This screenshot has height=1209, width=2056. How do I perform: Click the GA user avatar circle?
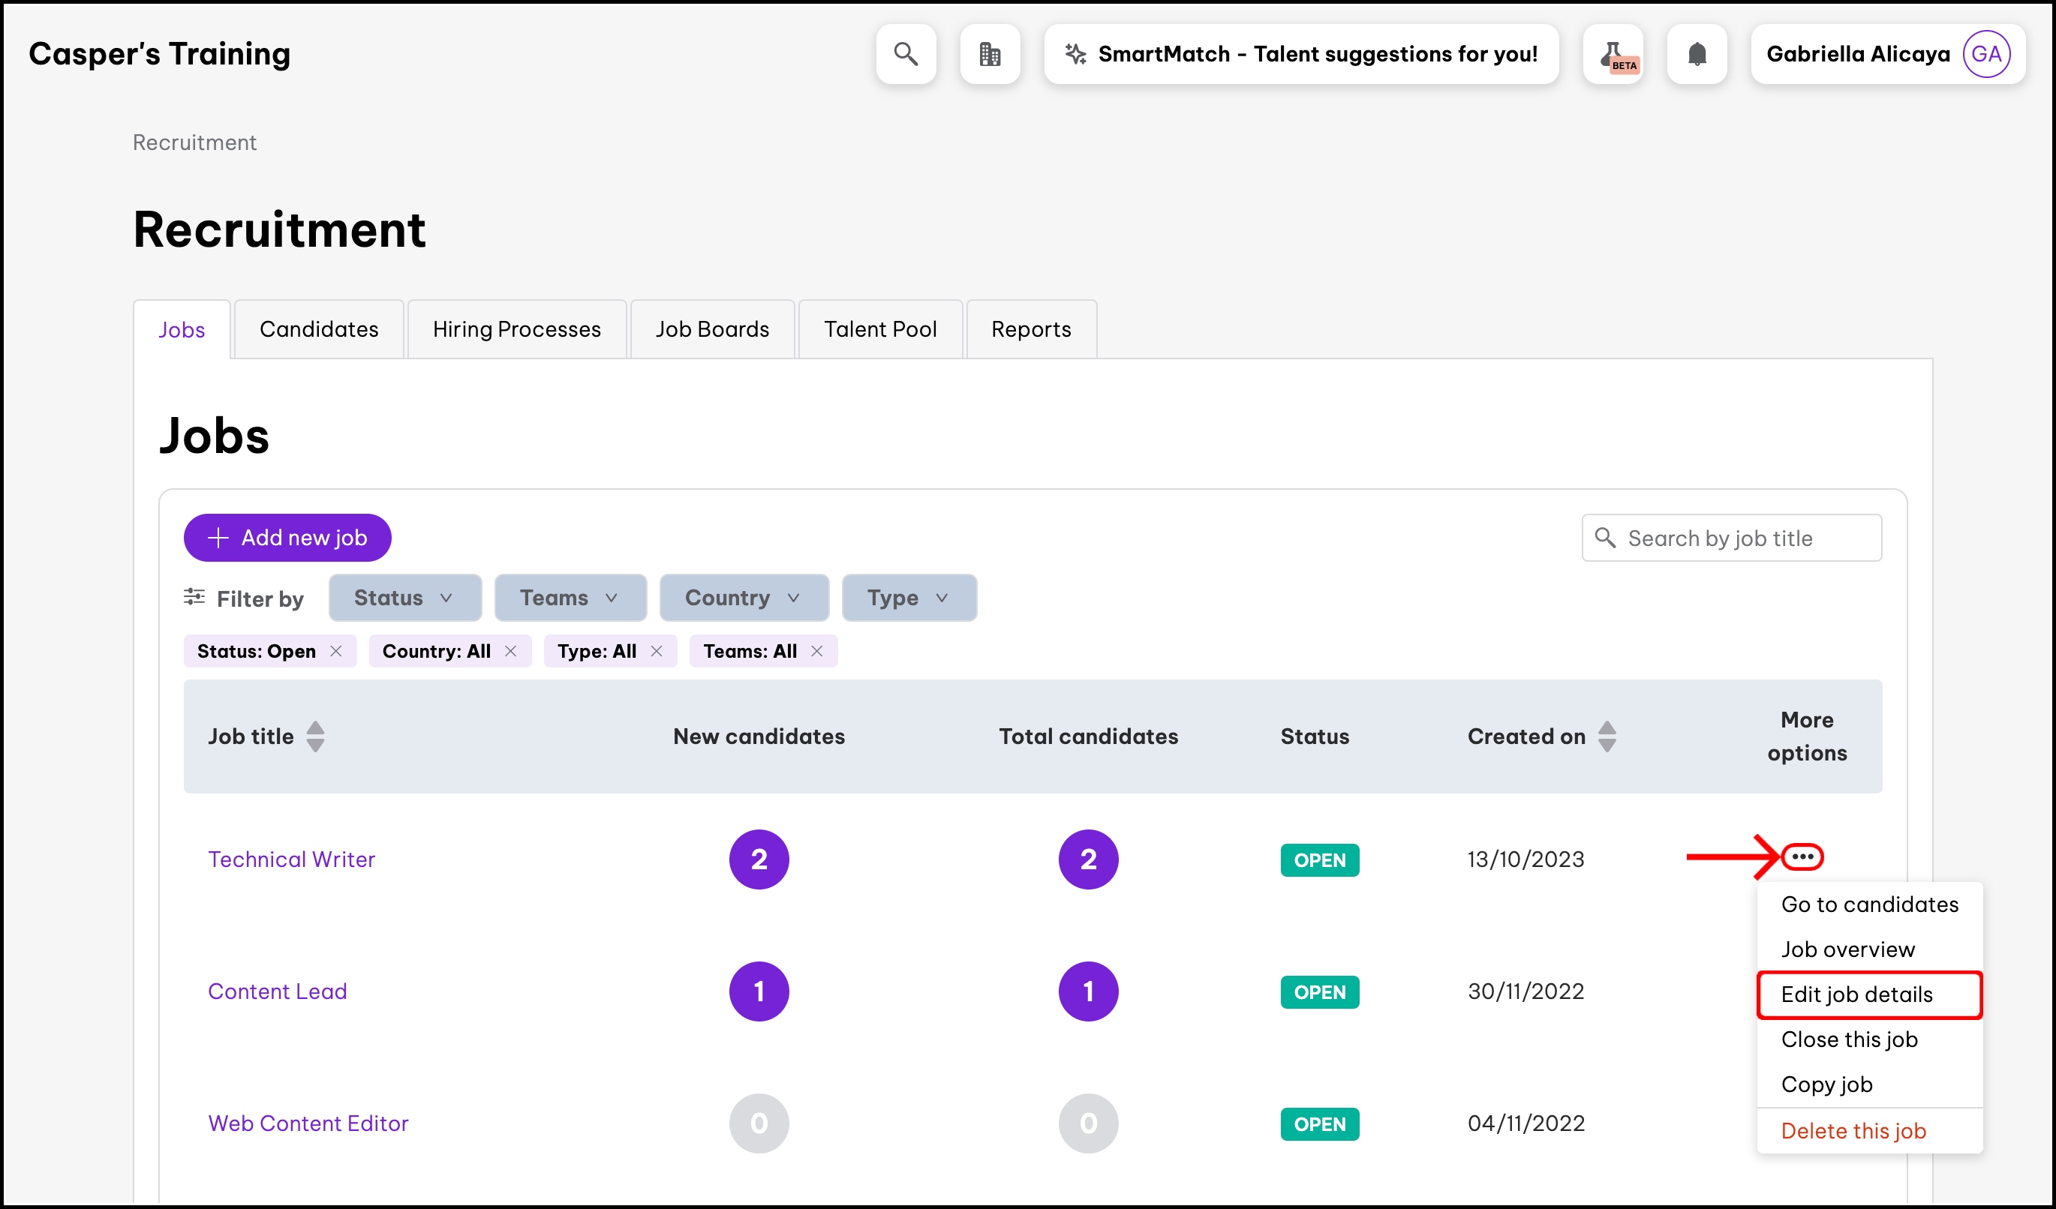[x=1985, y=54]
